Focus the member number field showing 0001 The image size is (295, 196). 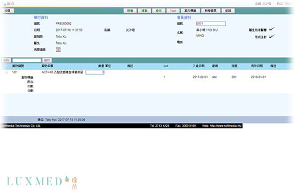211,23
